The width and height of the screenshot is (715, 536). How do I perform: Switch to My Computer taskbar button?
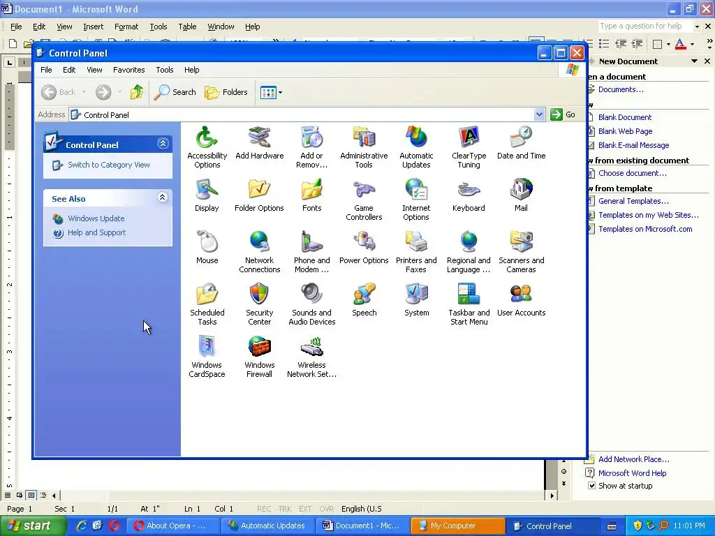[457, 526]
